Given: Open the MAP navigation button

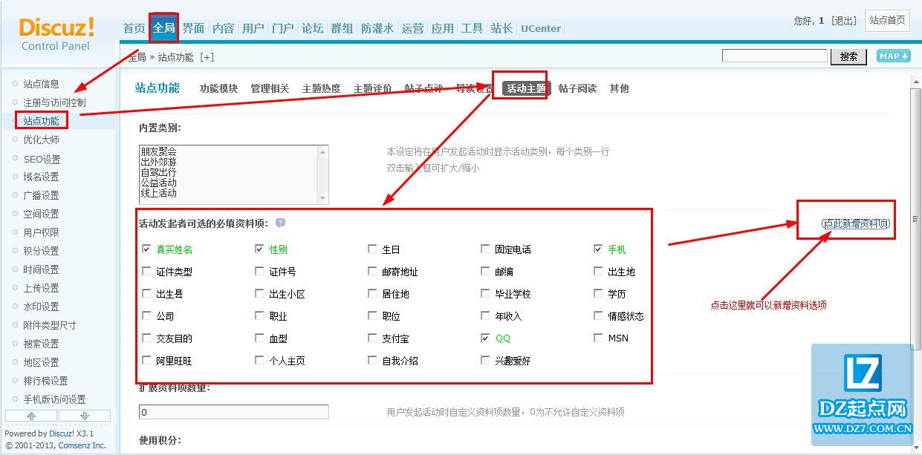Looking at the screenshot, I should pyautogui.click(x=893, y=56).
